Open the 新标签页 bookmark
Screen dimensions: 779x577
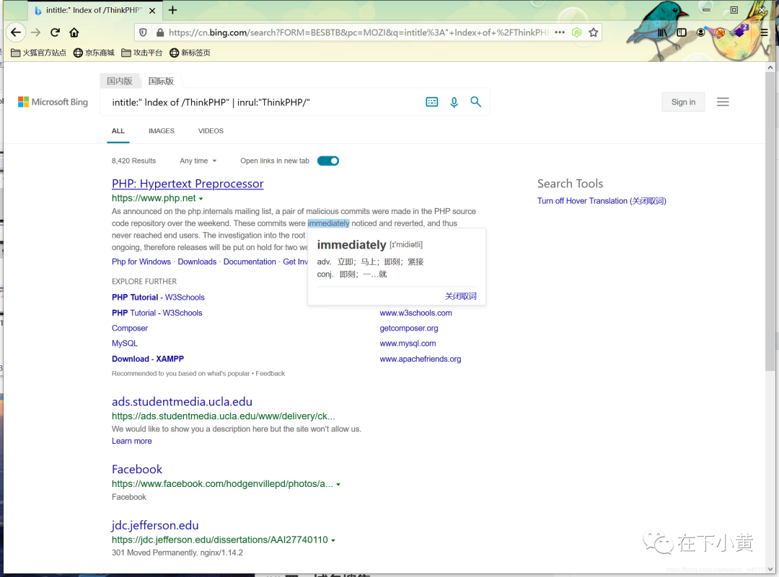(190, 53)
